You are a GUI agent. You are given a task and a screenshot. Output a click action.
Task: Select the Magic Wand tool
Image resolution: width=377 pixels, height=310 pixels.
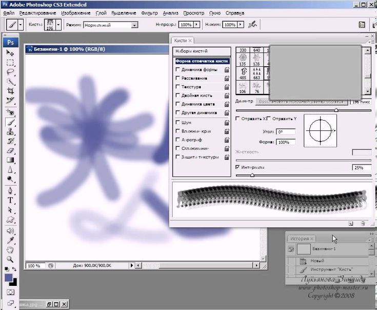coord(10,82)
